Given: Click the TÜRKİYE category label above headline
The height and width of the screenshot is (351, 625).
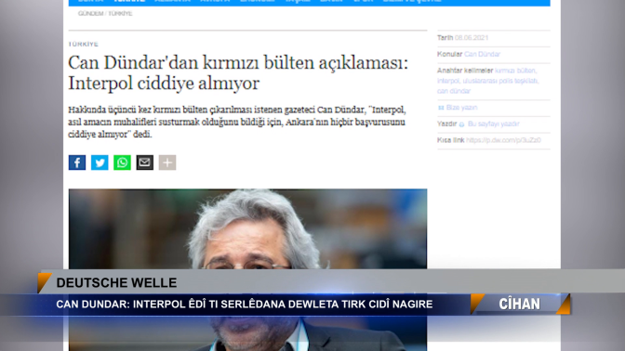Looking at the screenshot, I should [x=84, y=45].
